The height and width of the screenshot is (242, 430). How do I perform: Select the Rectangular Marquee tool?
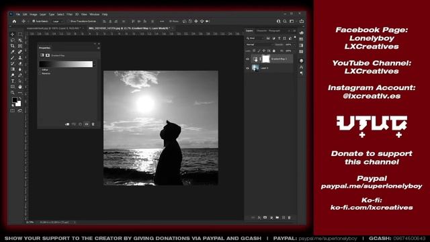pyautogui.click(x=20, y=34)
